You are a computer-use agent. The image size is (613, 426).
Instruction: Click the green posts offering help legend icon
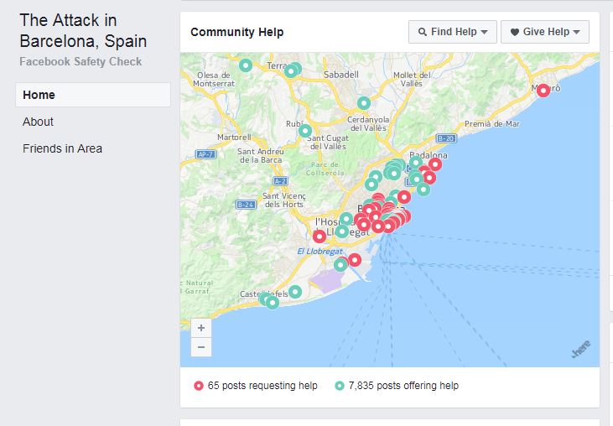[x=340, y=386]
